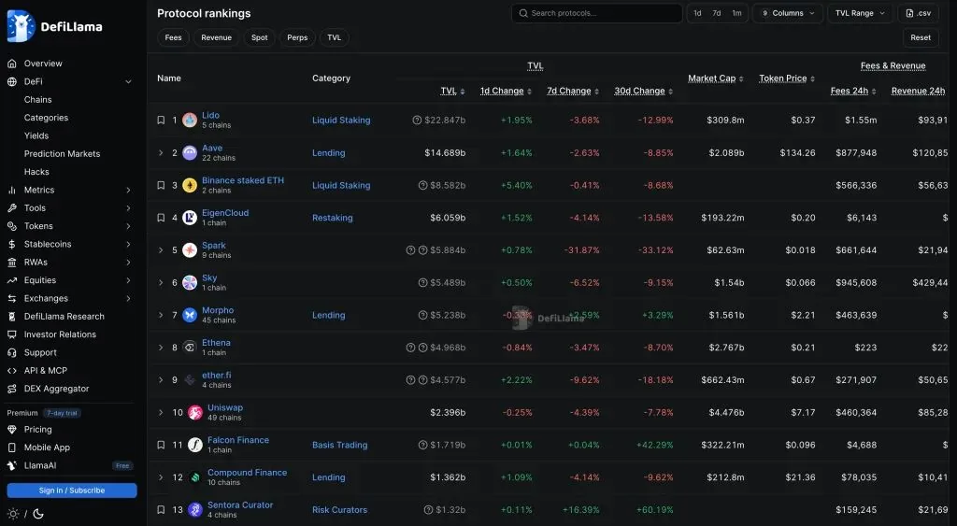This screenshot has width=957, height=526.
Task: Expand the Sky row
Action: tap(161, 282)
